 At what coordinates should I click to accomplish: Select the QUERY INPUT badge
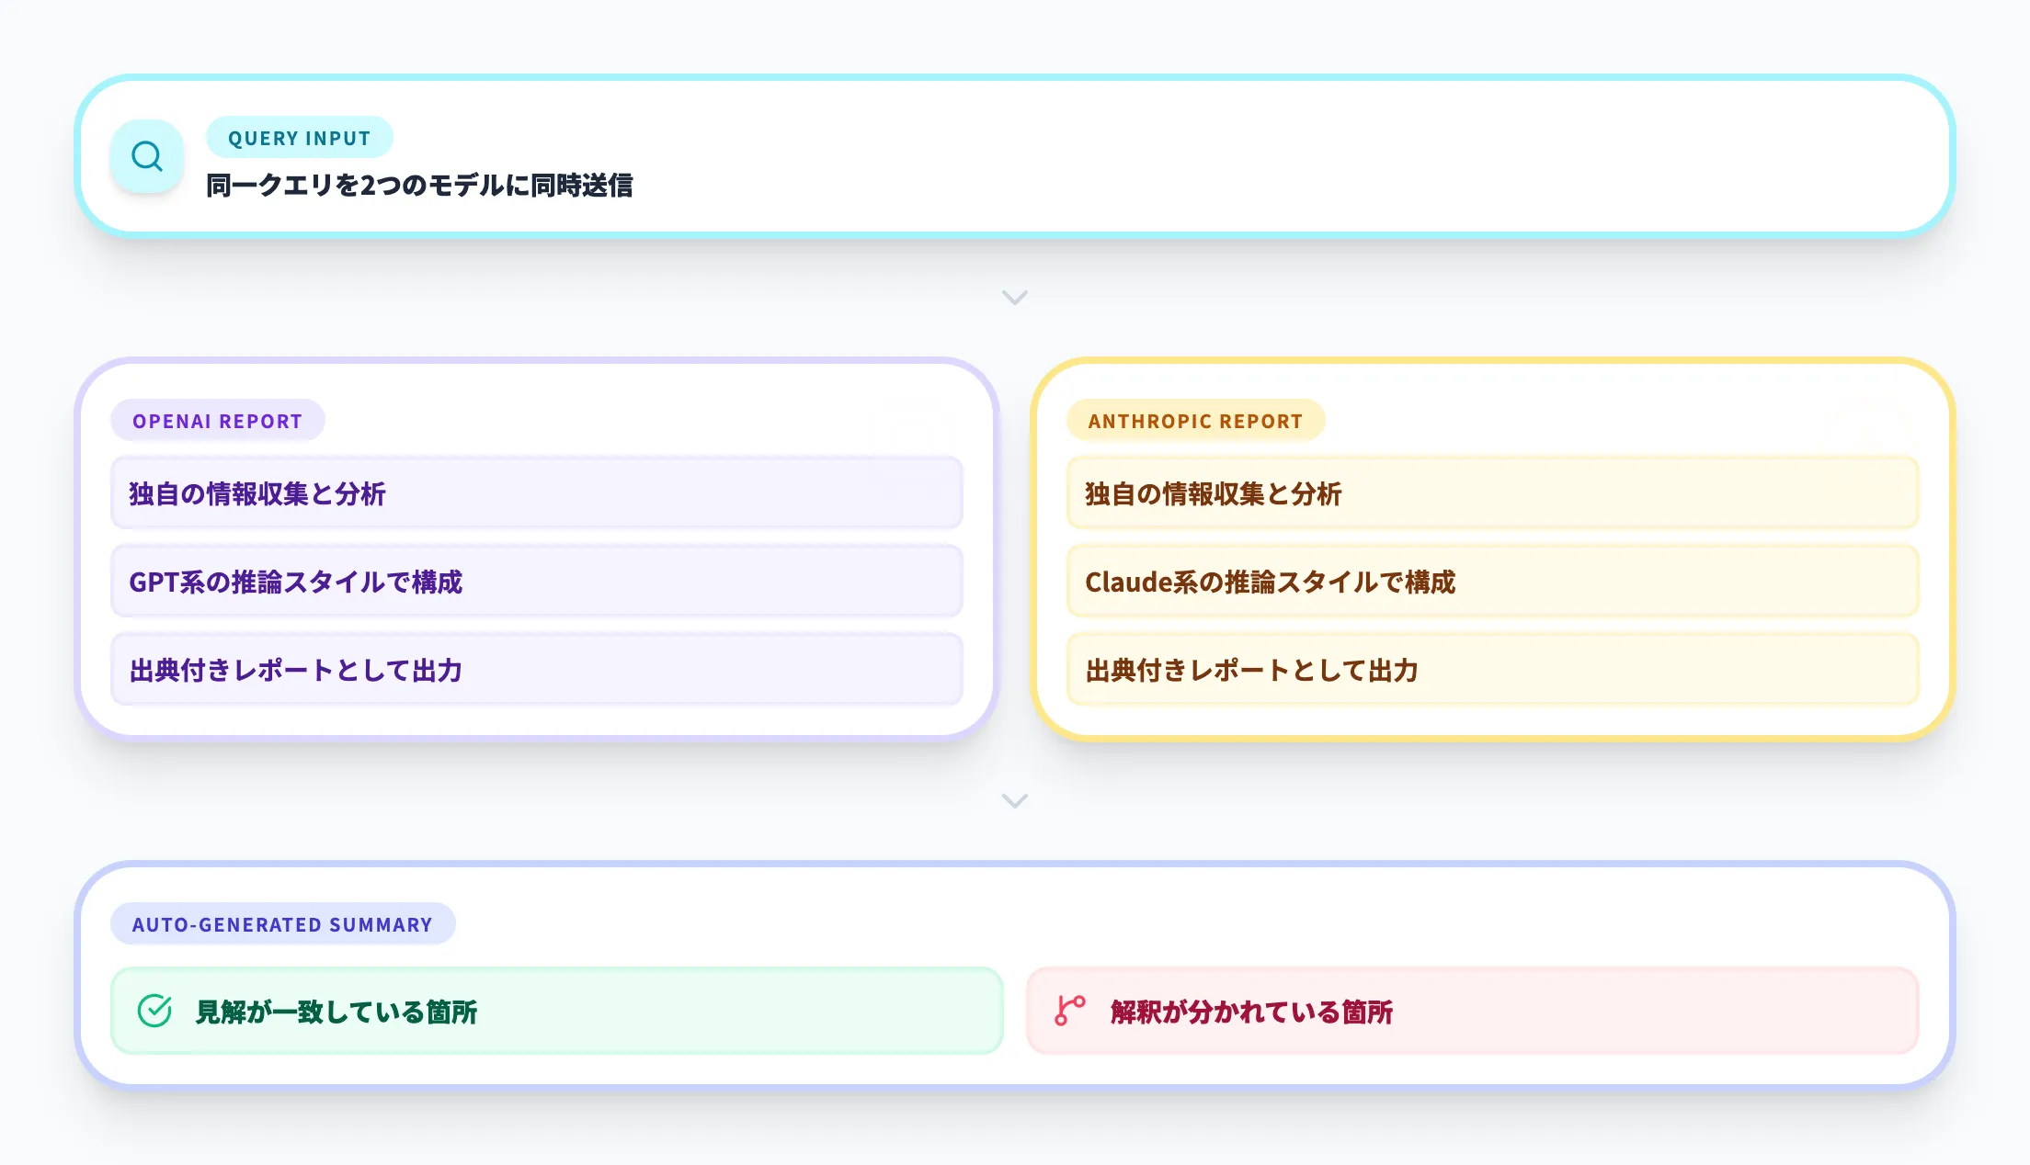coord(299,138)
